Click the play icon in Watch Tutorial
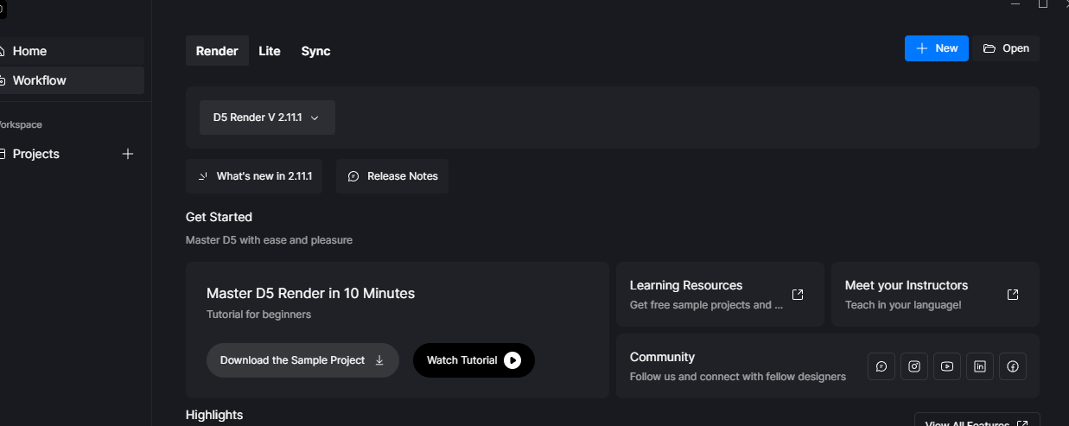 point(512,360)
